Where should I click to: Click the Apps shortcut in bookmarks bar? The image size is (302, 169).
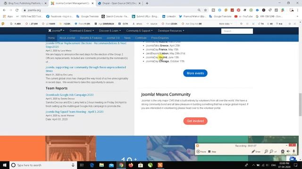(x=8, y=16)
